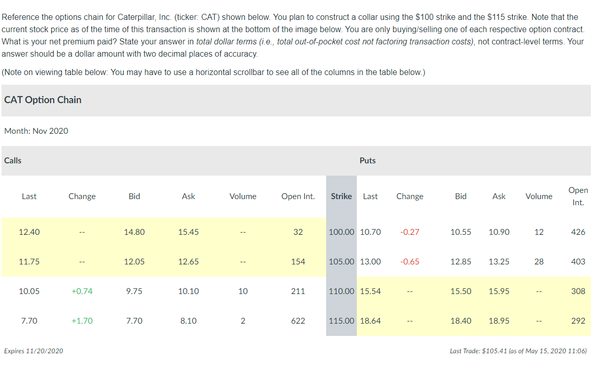This screenshot has height=365, width=596.
Task: Click the Puts section header
Action: pyautogui.click(x=368, y=160)
